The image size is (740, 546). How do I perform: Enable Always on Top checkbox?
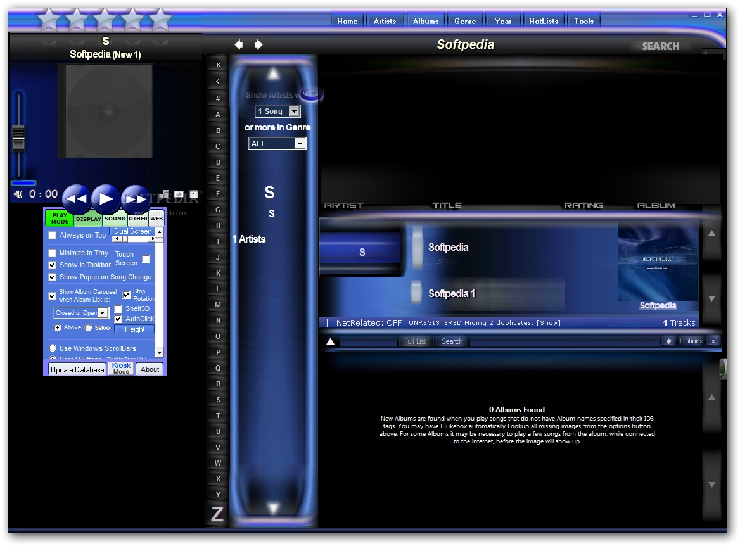coord(53,236)
